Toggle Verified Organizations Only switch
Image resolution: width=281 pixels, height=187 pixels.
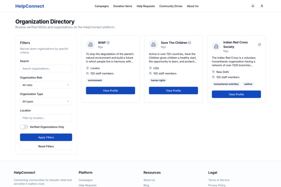point(24,127)
